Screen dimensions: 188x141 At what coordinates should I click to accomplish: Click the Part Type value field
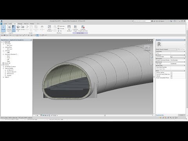coord(178,64)
